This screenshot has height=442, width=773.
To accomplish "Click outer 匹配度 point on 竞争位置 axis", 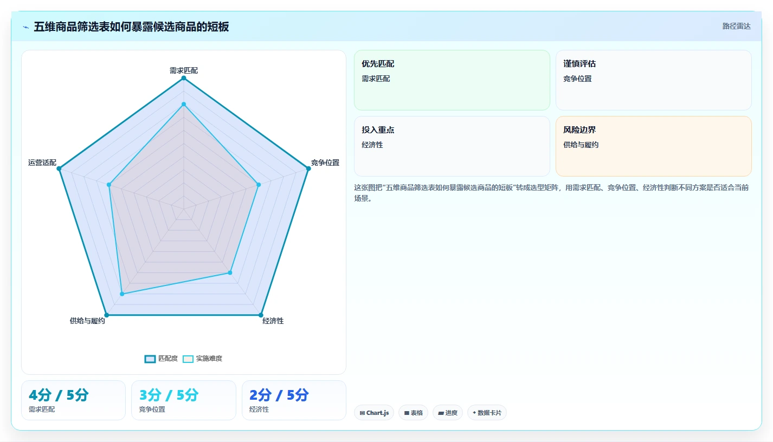I will 308,168.
